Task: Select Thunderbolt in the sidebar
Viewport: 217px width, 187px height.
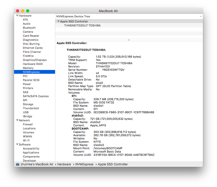Action: [31, 108]
